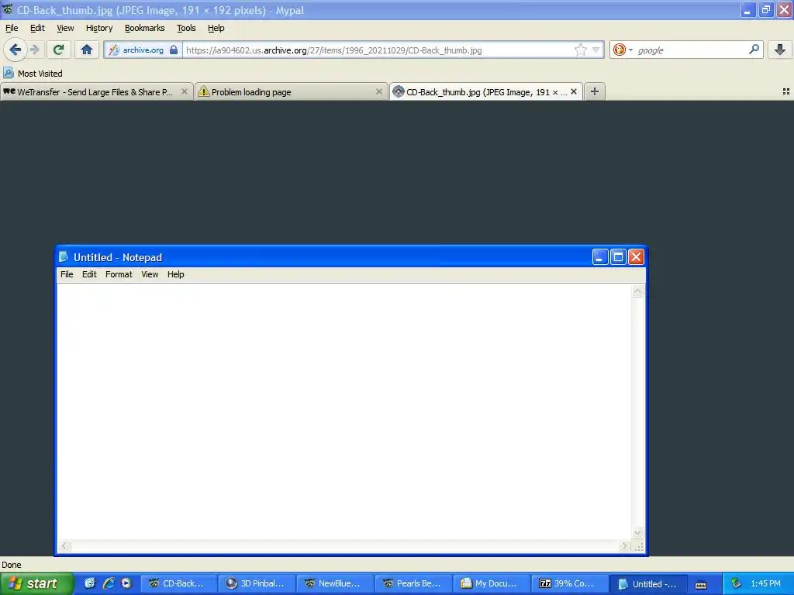Viewport: 794px width, 595px height.
Task: Click into the URL address field
Action: tap(378, 50)
